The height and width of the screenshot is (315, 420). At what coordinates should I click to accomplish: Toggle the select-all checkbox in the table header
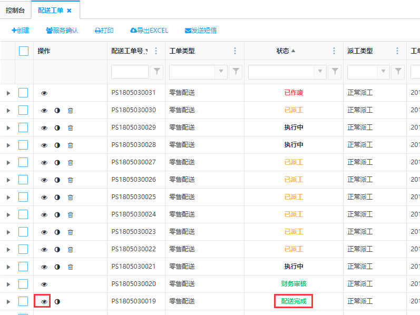[x=24, y=51]
